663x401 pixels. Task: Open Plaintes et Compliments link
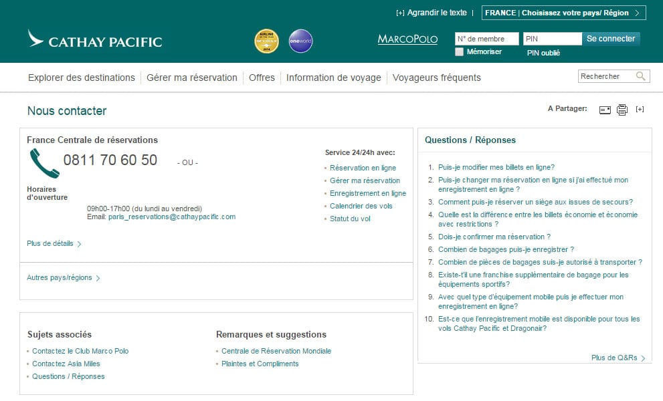coord(260,364)
